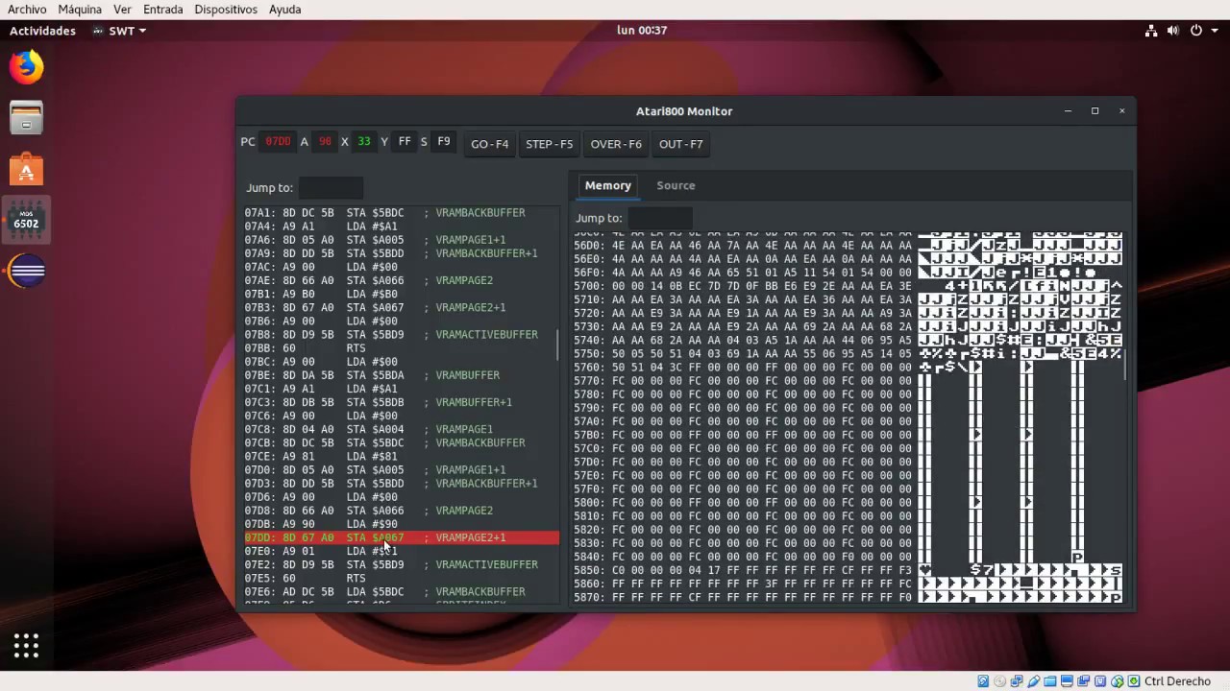Focus the Memory Jump to field
Screen dimensions: 1230x691
[659, 218]
